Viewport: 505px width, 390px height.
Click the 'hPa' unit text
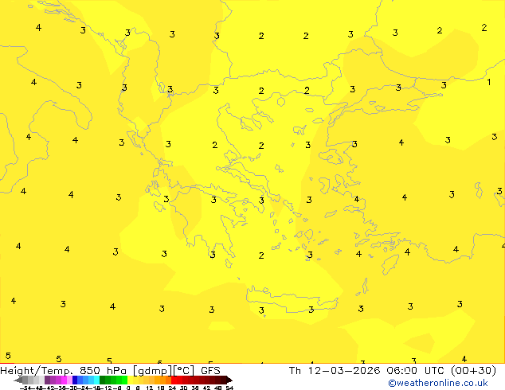(x=116, y=371)
